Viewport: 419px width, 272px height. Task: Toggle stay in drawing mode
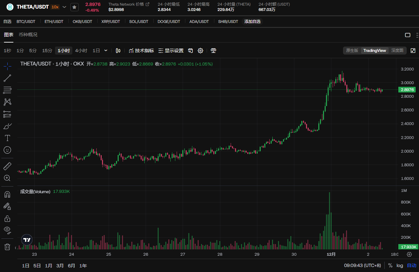click(7, 206)
